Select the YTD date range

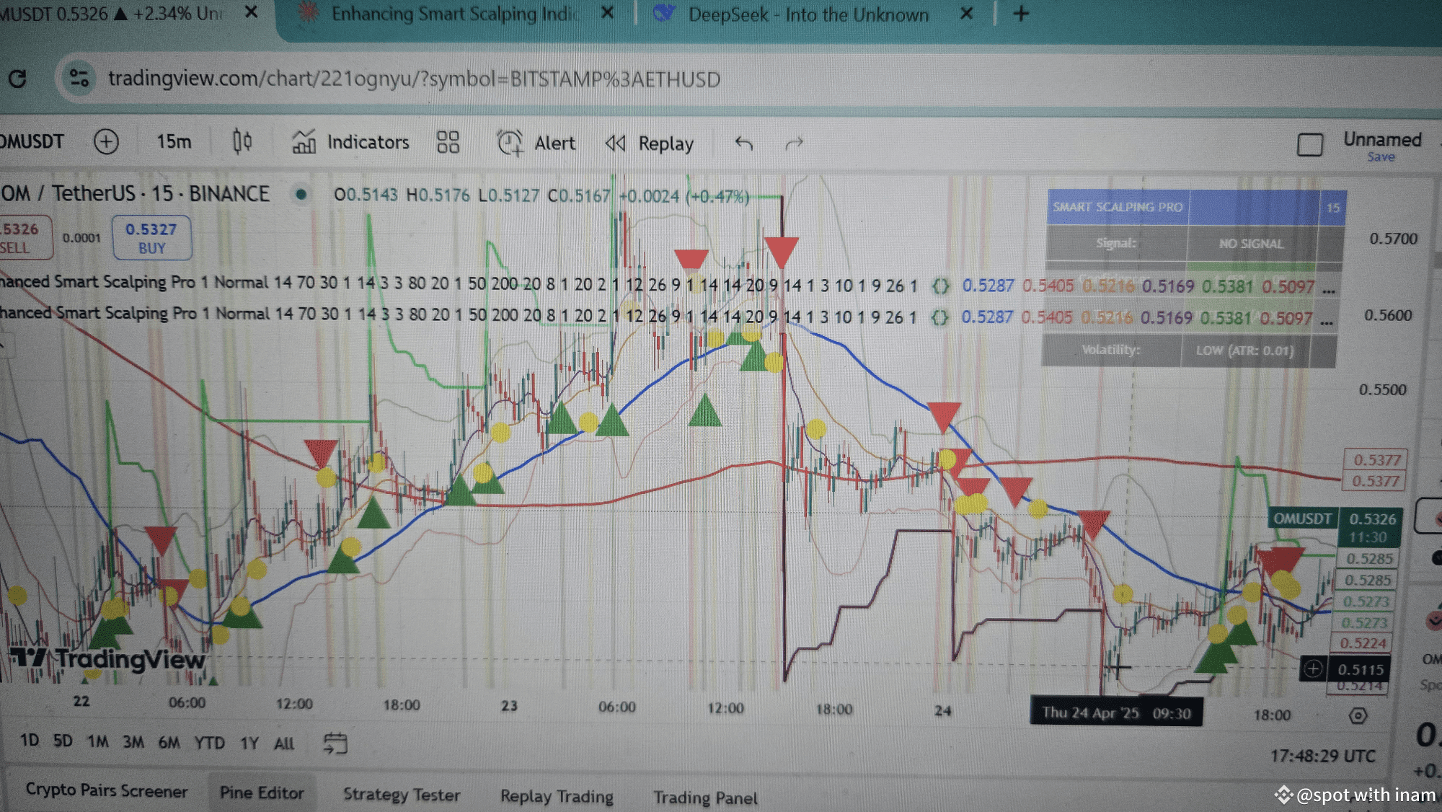(x=209, y=743)
